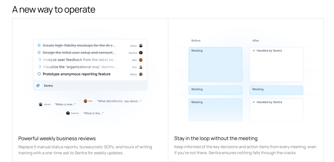The image size is (334, 162).
Task: Select the first large Meeting block under Before
Action: (x=215, y=64)
